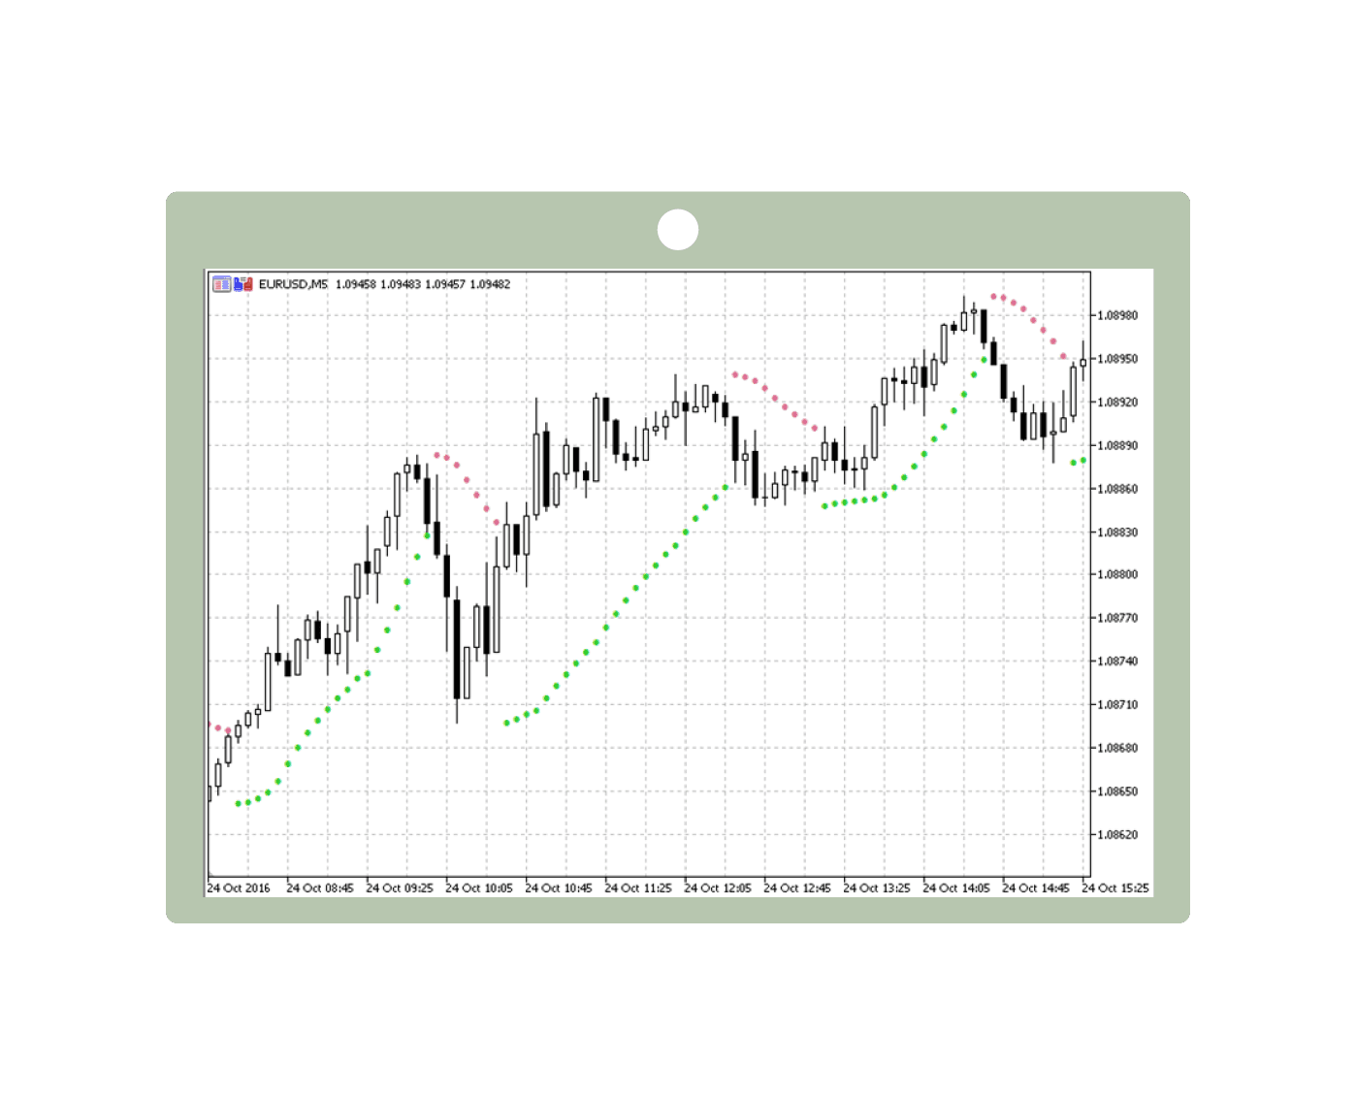Click time axis label 24 Oct 10:05
Image resolution: width=1356 pixels, height=1098 pixels.
(479, 888)
